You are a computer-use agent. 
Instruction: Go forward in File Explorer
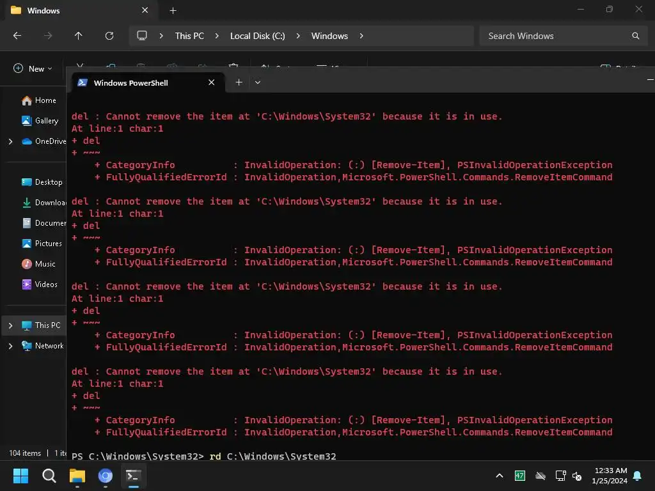48,36
